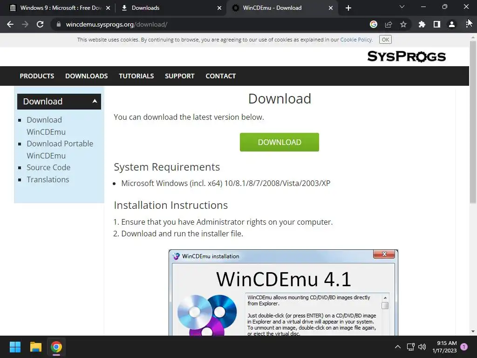This screenshot has height=358, width=477.
Task: Switch to the Downloads tab
Action: pyautogui.click(x=170, y=8)
